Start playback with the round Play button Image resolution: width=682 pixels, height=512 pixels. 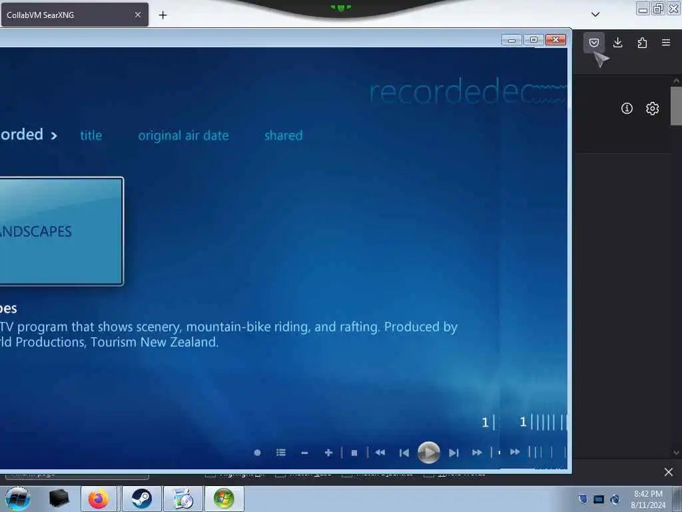428,453
